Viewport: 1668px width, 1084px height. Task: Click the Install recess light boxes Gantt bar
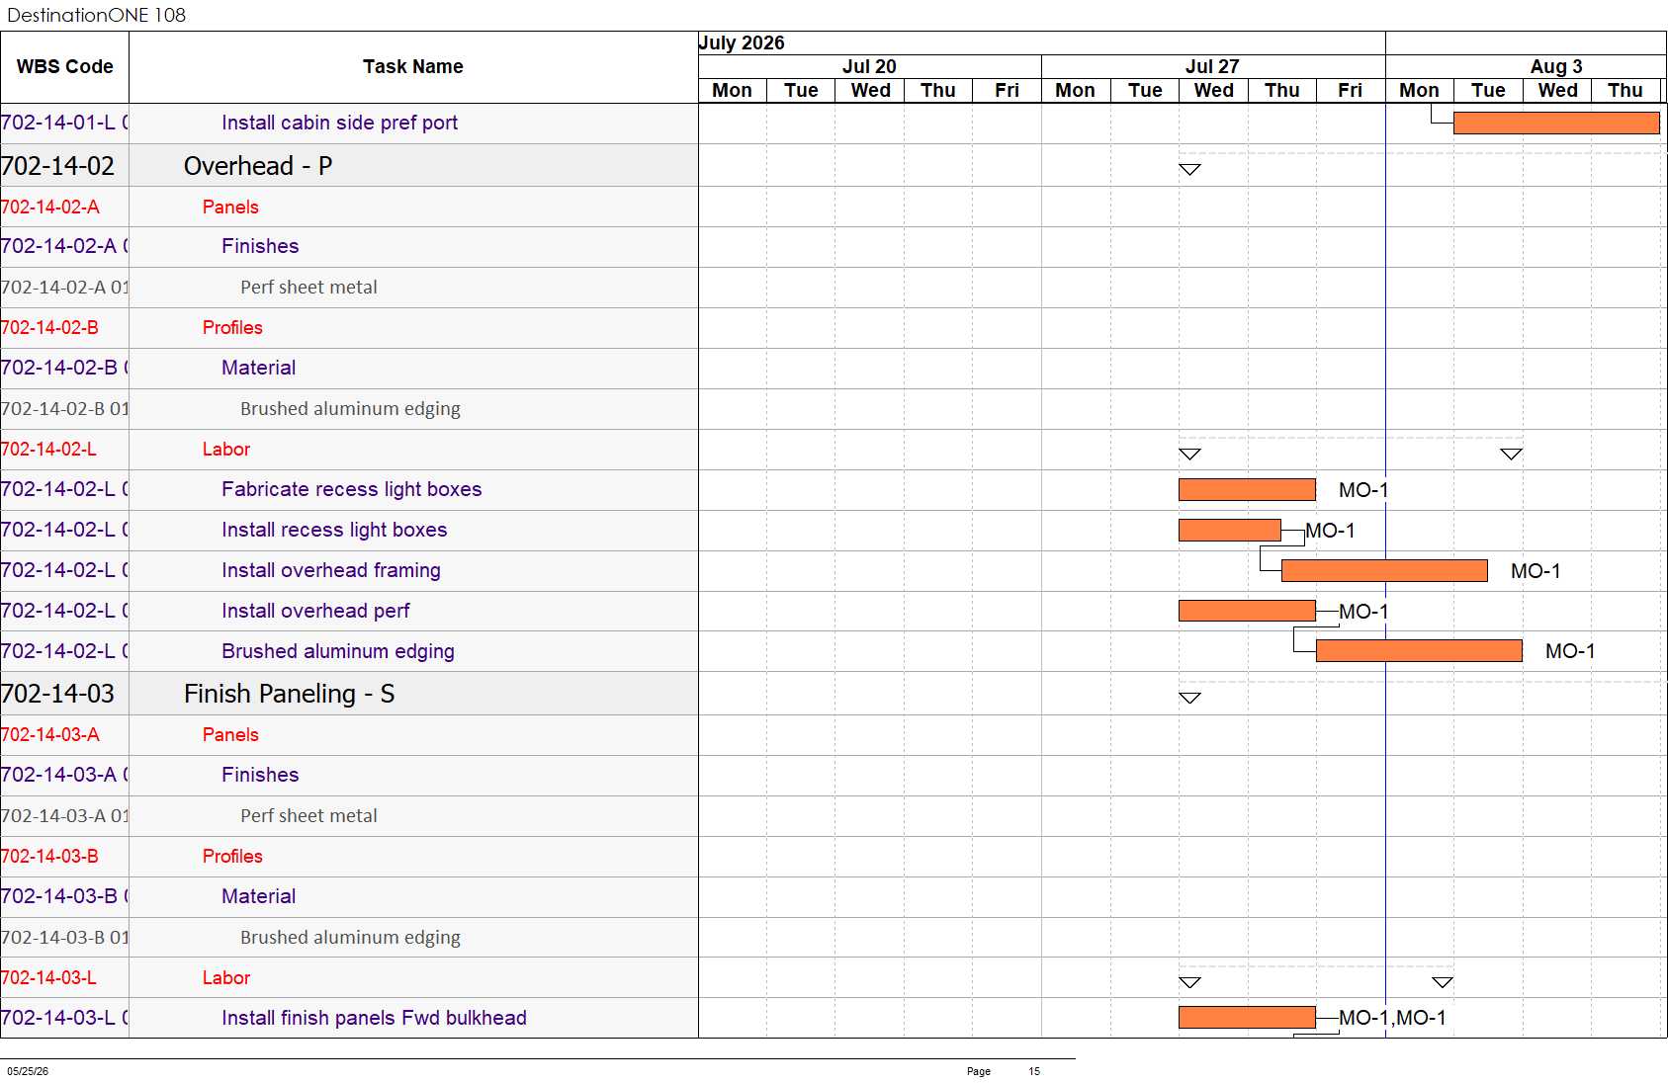click(1230, 530)
